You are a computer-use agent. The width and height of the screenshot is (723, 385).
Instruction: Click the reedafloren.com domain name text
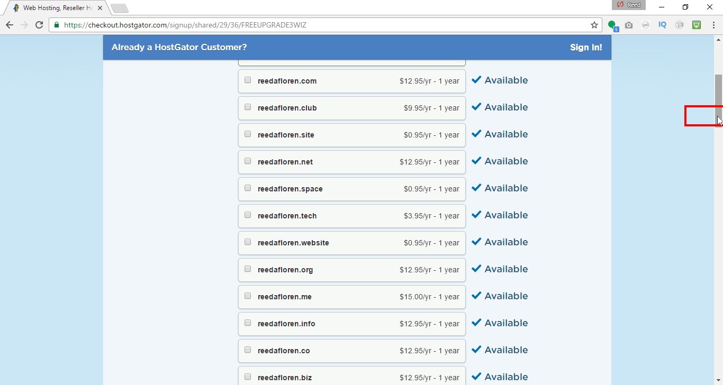[287, 81]
